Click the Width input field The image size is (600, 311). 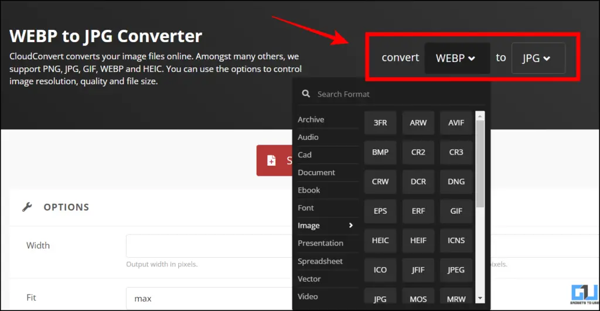(209, 246)
